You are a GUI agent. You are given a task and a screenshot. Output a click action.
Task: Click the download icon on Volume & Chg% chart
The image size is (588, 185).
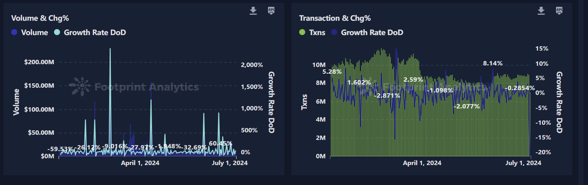point(253,11)
